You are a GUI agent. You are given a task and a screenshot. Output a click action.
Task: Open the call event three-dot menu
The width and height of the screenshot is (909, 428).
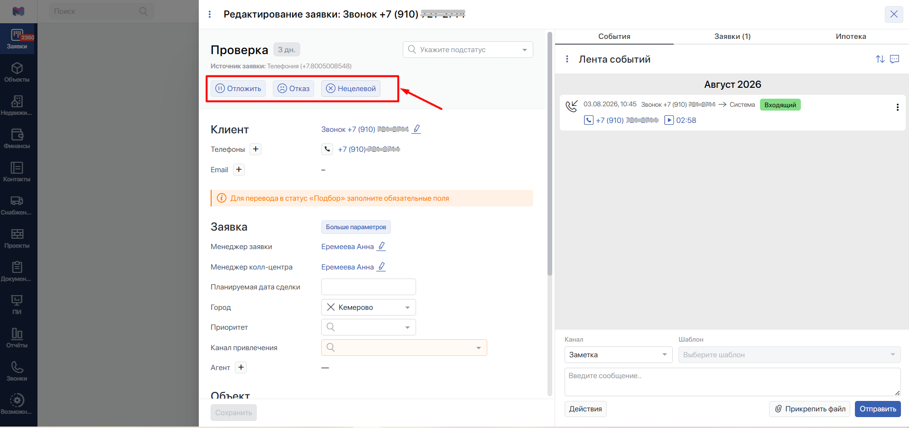pyautogui.click(x=897, y=107)
